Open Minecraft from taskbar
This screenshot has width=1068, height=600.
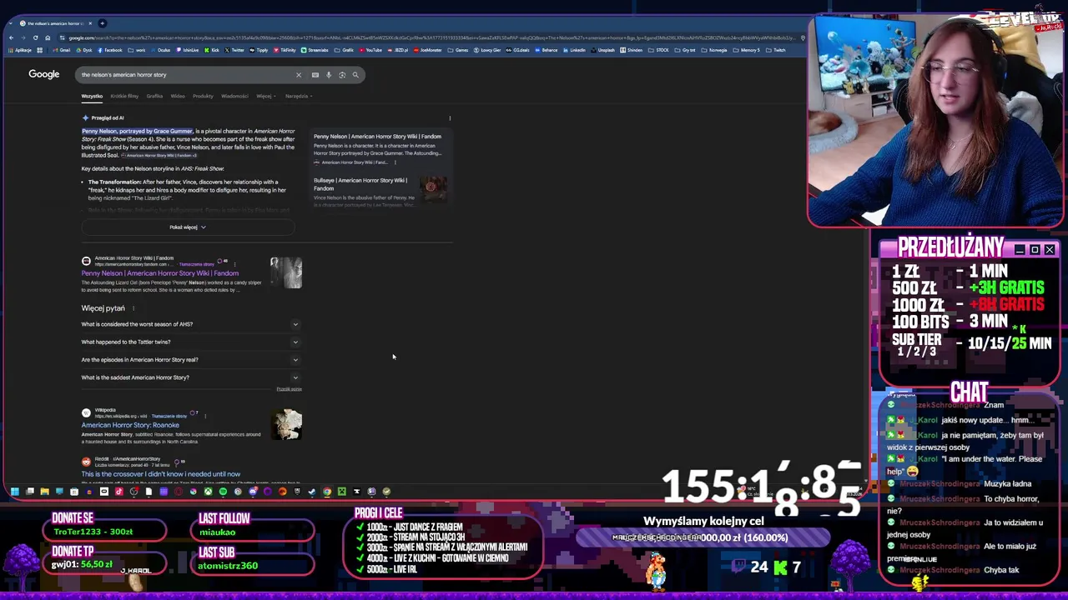point(342,492)
